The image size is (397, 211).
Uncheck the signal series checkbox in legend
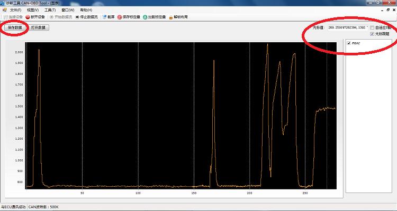pos(348,43)
